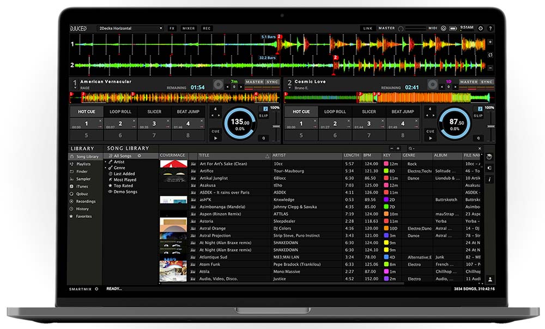This screenshot has width=545, height=329.
Task: Play deck 1
Action: pyautogui.click(x=215, y=138)
